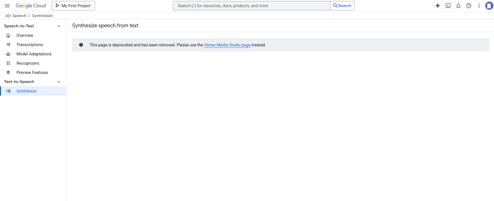
Task: Activate Cloud Shell terminal icon
Action: click(448, 6)
